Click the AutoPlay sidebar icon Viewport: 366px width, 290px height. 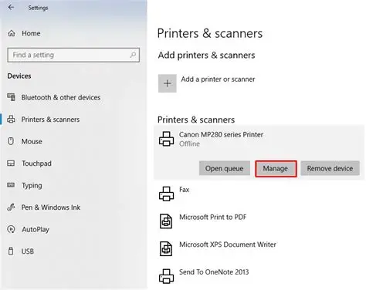pyautogui.click(x=11, y=229)
